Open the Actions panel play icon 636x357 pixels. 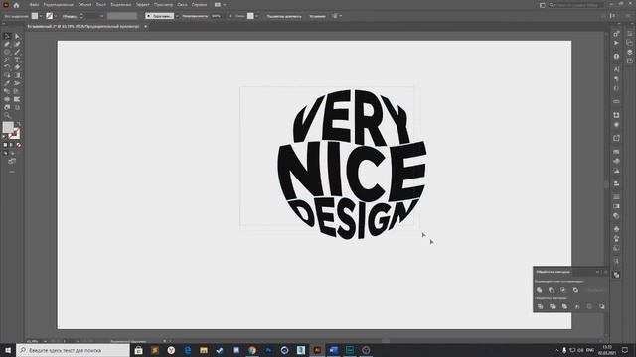click(616, 43)
